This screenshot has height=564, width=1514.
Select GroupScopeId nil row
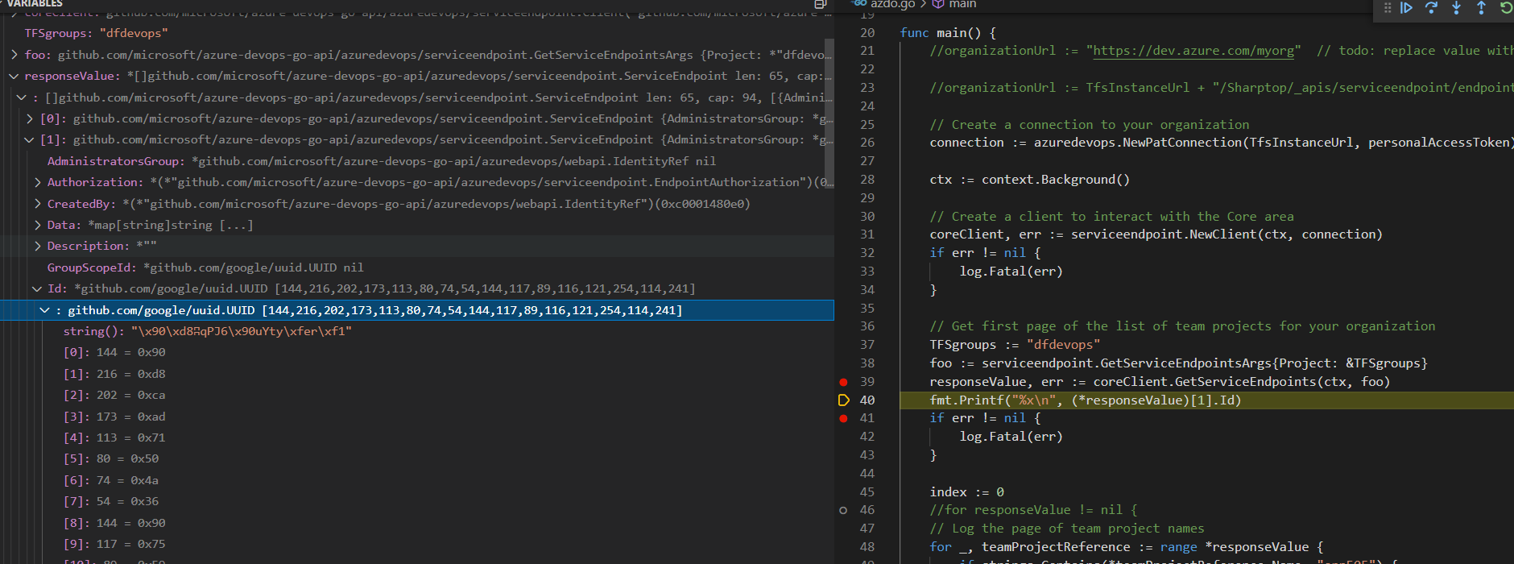pyautogui.click(x=416, y=267)
